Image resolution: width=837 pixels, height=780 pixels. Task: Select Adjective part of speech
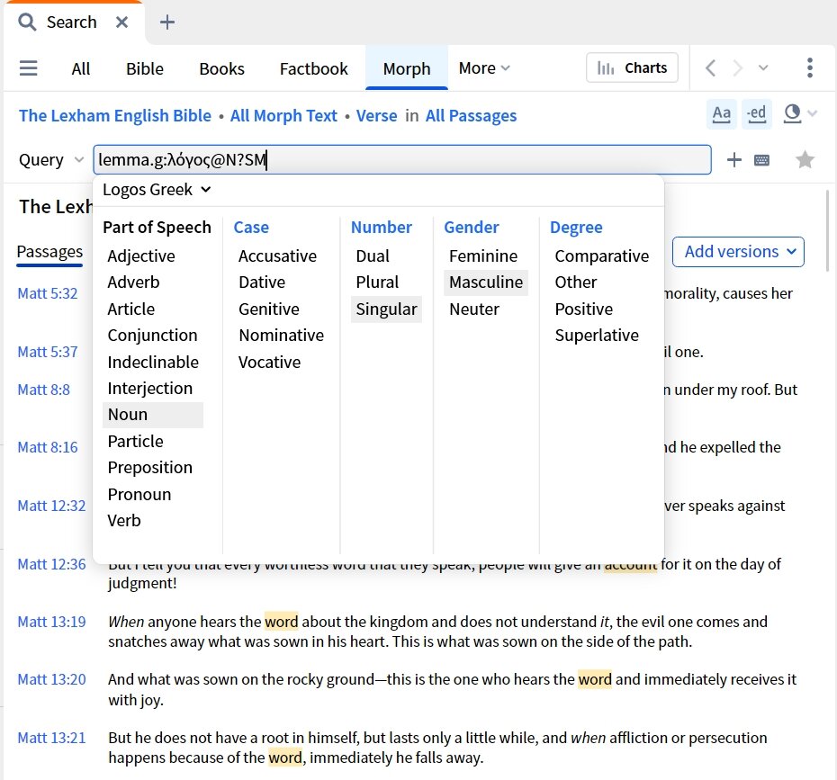coord(141,256)
